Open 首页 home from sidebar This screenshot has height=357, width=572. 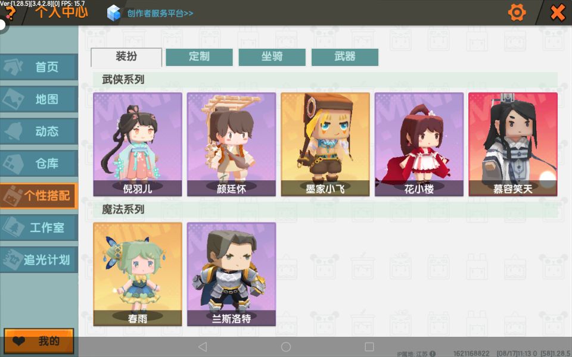39,67
